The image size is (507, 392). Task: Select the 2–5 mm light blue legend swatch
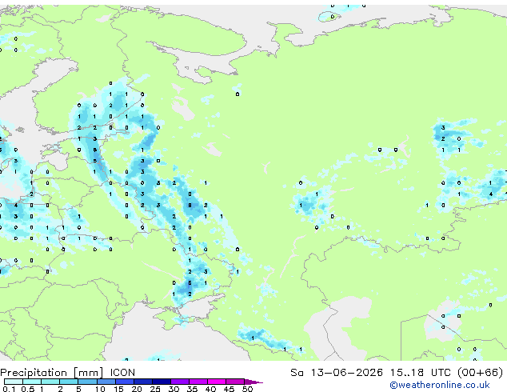click(69, 382)
